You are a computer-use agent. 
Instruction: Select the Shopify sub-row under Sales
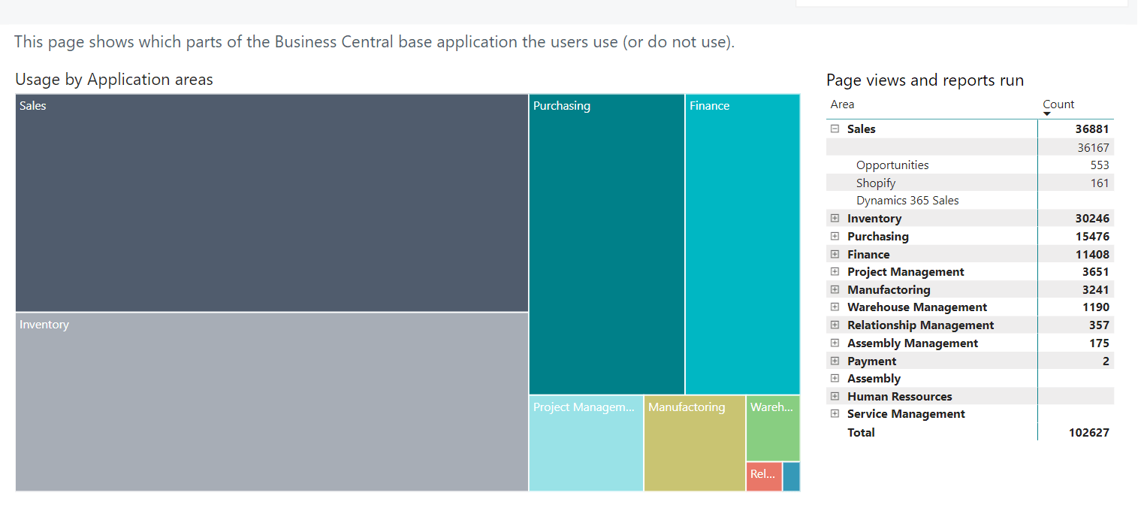876,183
